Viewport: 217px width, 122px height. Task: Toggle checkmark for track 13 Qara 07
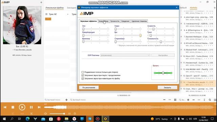(x=181, y=76)
